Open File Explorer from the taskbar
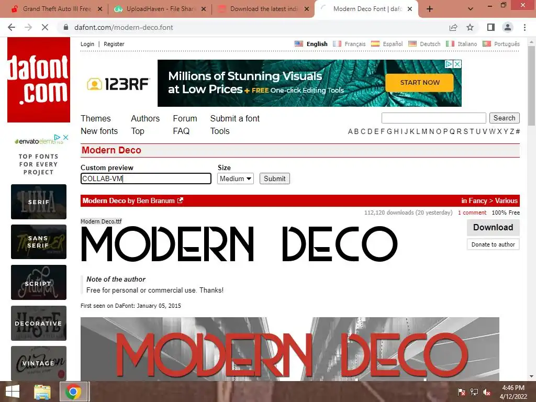The image size is (536, 402). pyautogui.click(x=42, y=392)
